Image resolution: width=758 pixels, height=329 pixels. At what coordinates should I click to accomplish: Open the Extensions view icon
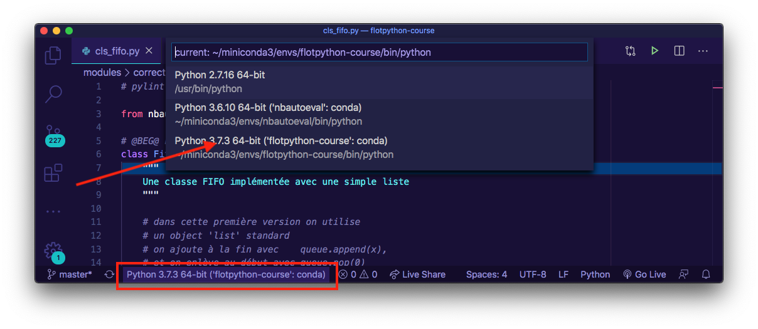coord(54,172)
